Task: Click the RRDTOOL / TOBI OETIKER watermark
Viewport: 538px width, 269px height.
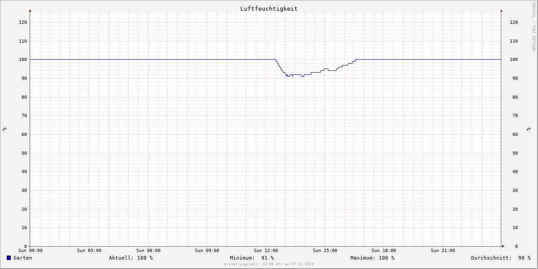Action: tap(534, 26)
